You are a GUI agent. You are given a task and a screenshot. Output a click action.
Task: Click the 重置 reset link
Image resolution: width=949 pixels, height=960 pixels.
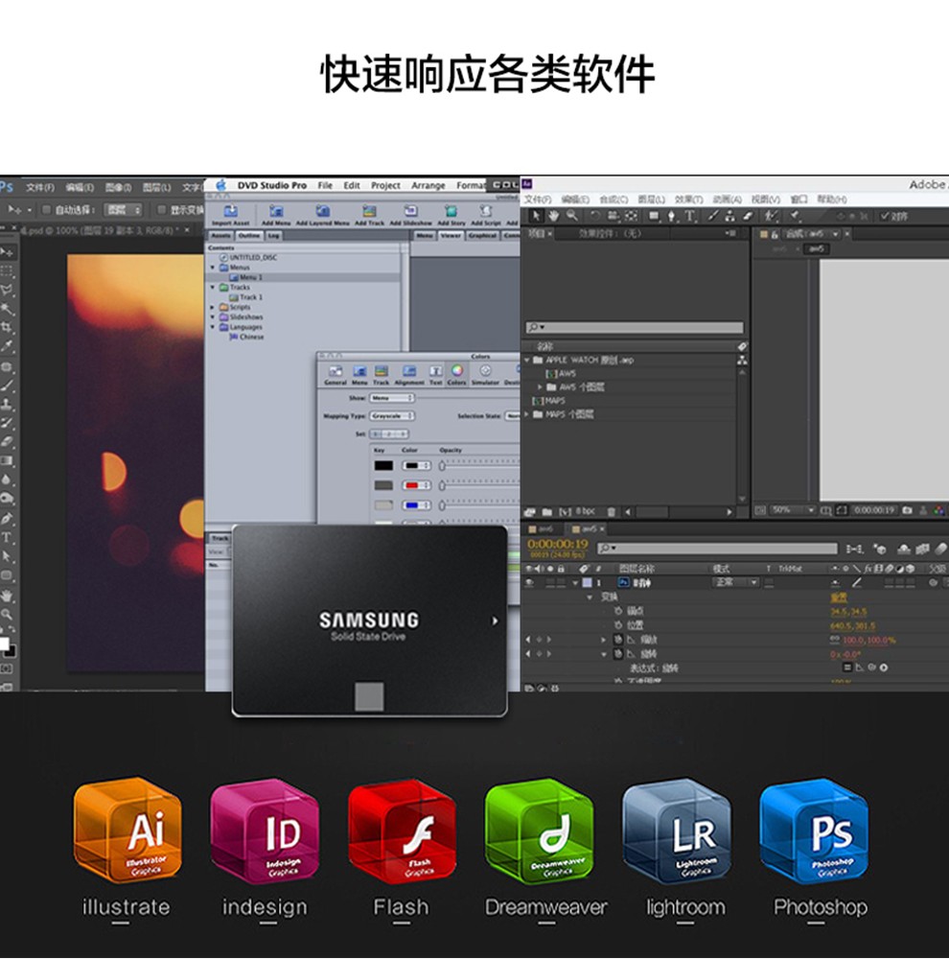[x=838, y=597]
